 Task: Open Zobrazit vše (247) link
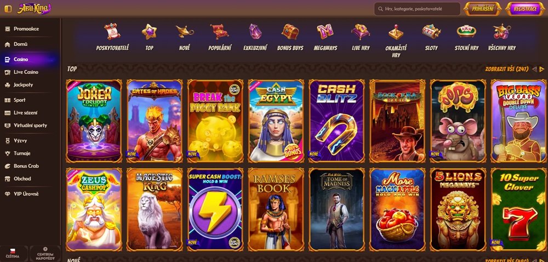pos(507,69)
